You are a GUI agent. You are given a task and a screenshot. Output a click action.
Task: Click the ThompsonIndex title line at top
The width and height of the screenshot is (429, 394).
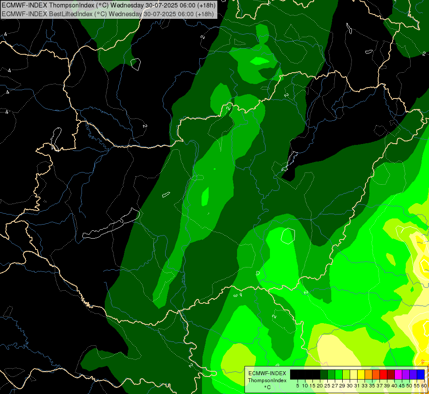click(x=109, y=5)
